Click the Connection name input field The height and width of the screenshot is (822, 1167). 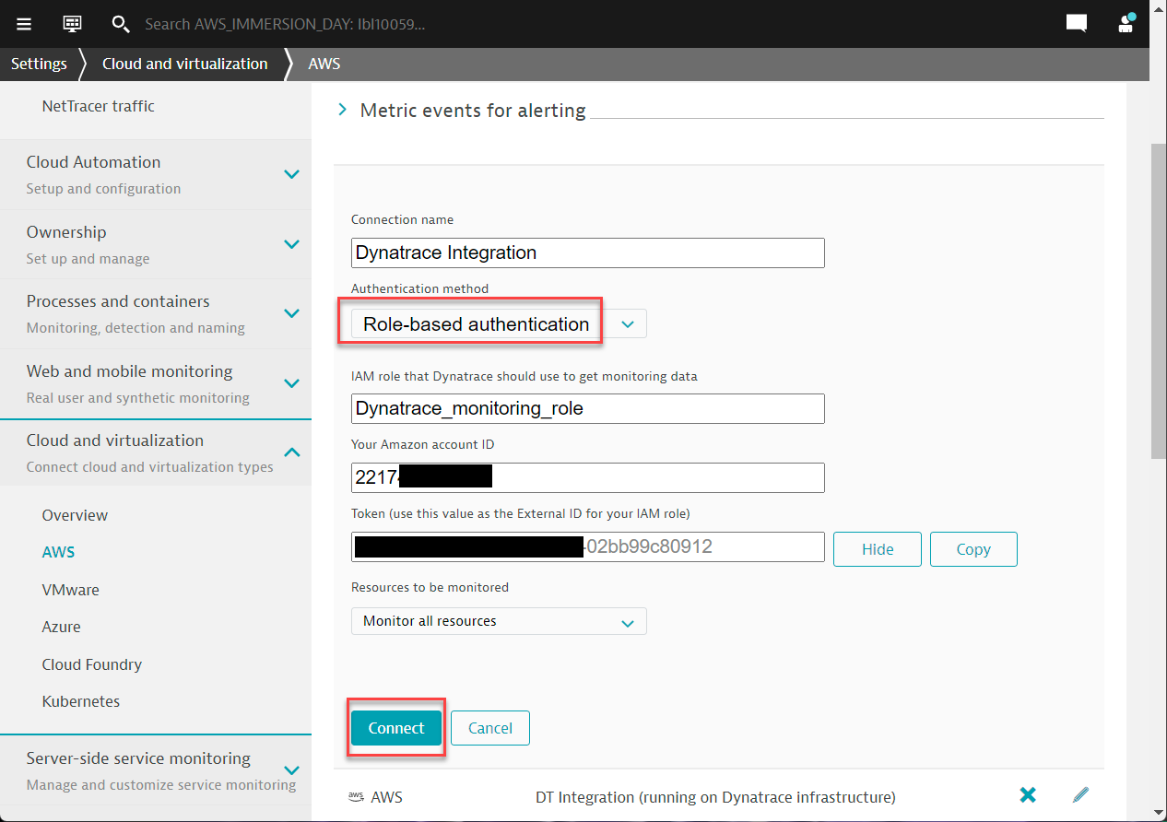587,252
